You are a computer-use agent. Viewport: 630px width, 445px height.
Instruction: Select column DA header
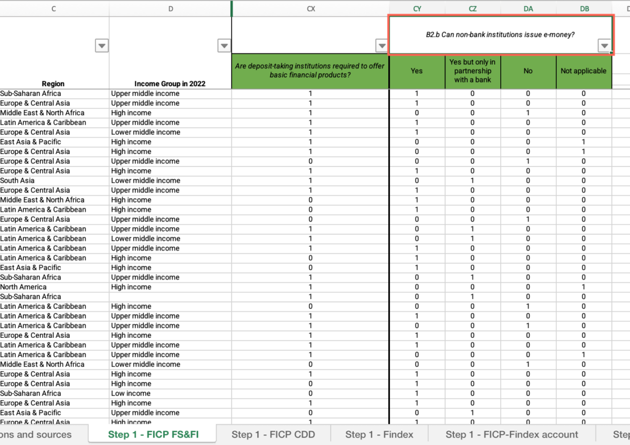(528, 9)
